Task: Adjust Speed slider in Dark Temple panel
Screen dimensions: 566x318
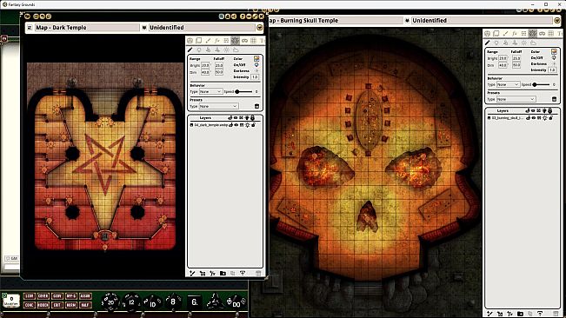Action: [243, 91]
